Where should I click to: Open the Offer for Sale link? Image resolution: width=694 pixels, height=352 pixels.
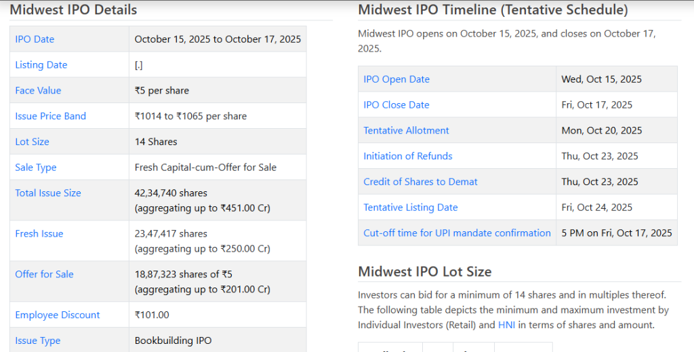(44, 275)
